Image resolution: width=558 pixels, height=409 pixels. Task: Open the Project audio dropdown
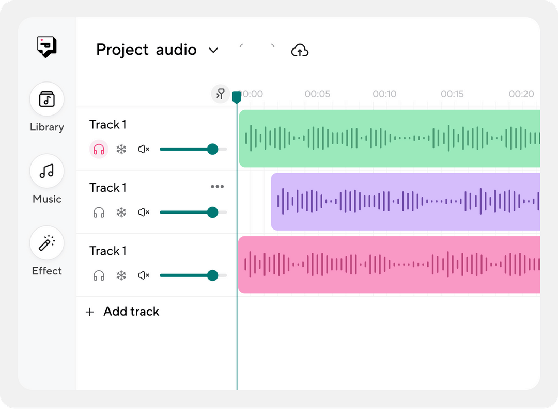click(213, 50)
